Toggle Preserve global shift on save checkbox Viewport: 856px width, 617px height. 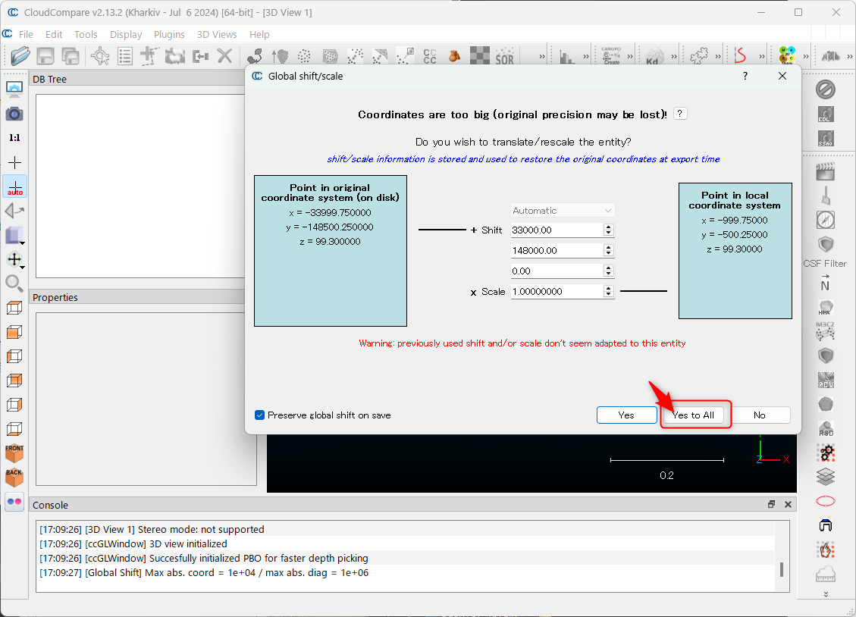tap(260, 415)
